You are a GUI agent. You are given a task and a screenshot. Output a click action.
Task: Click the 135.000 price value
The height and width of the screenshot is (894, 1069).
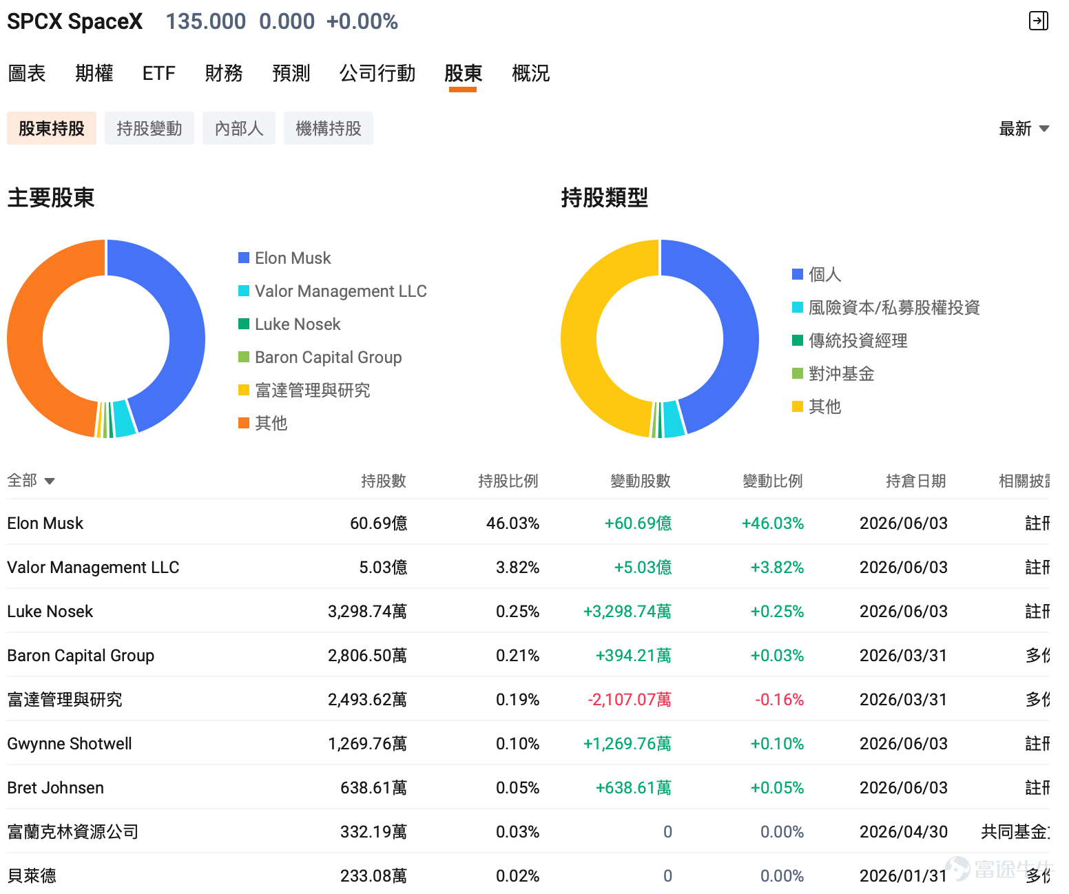click(x=205, y=21)
